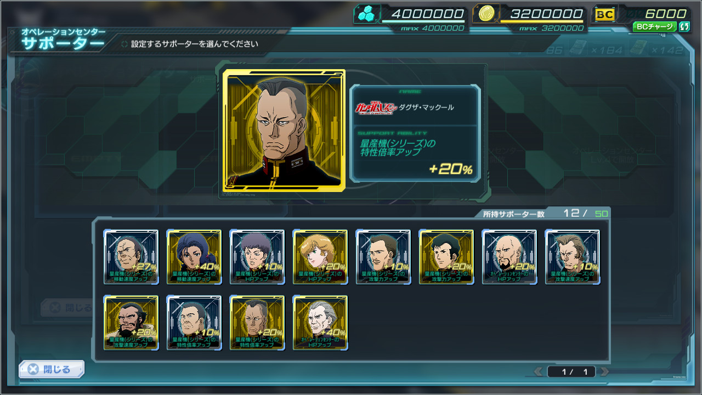
Task: Go to next page with right arrows
Action: (x=604, y=372)
